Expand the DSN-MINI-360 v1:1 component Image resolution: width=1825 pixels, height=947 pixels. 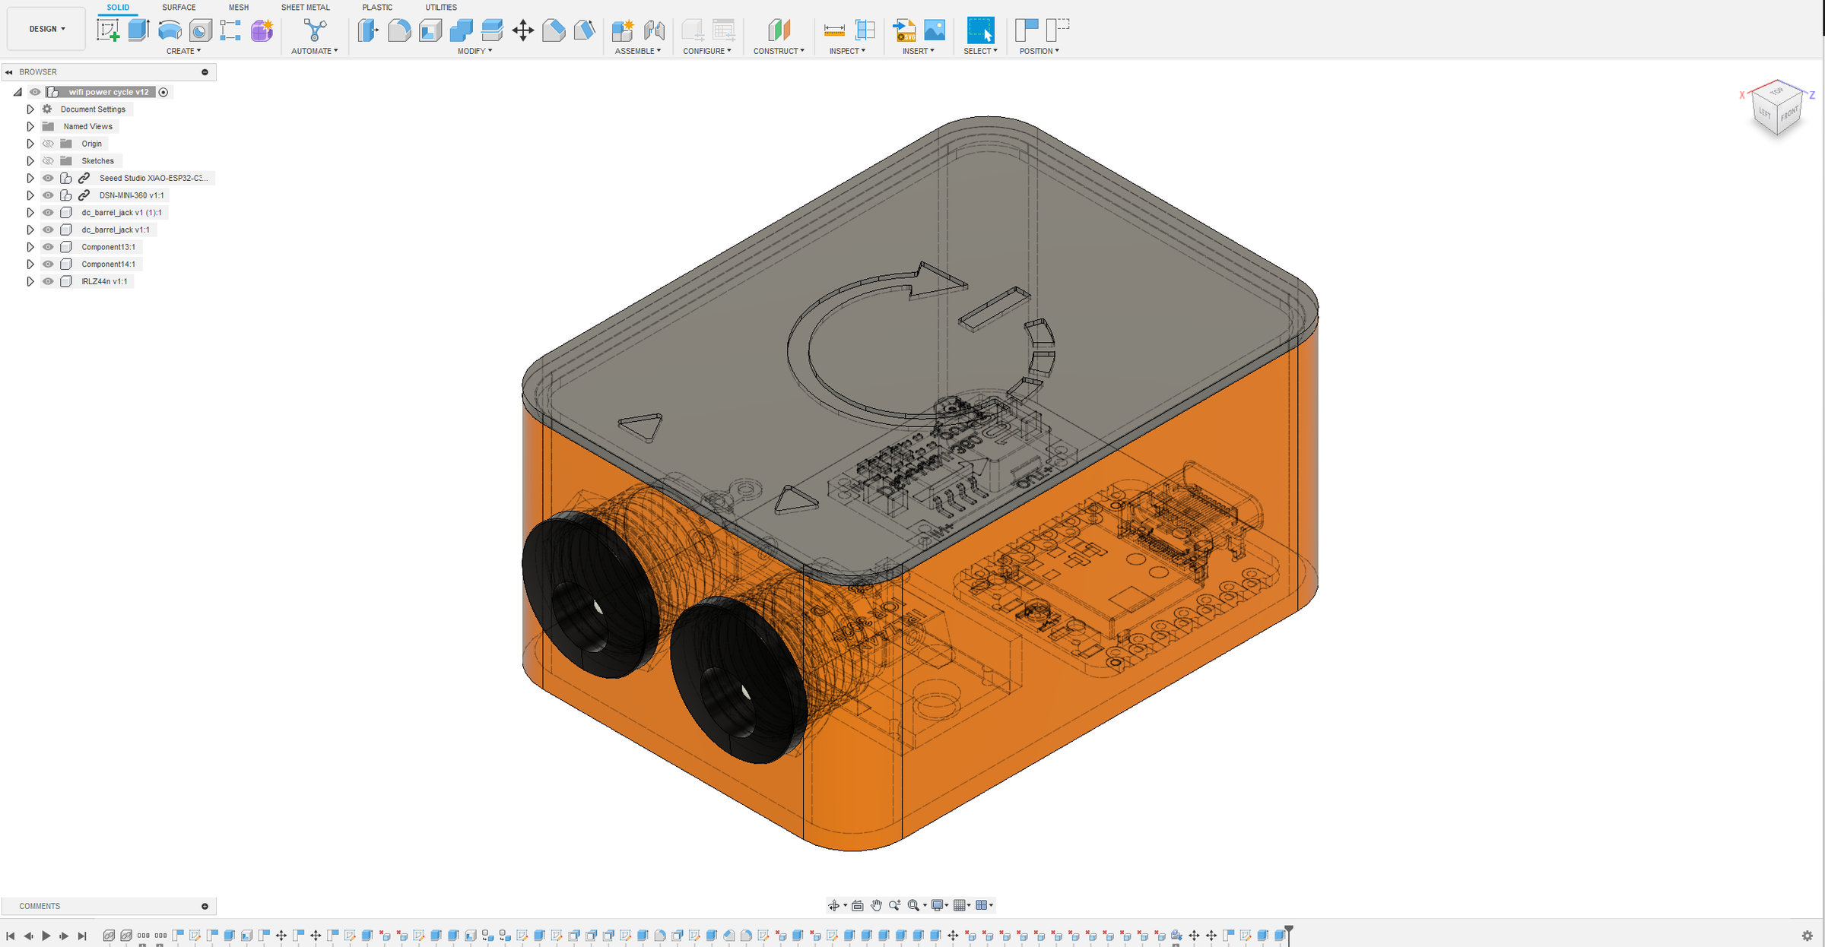tap(30, 195)
